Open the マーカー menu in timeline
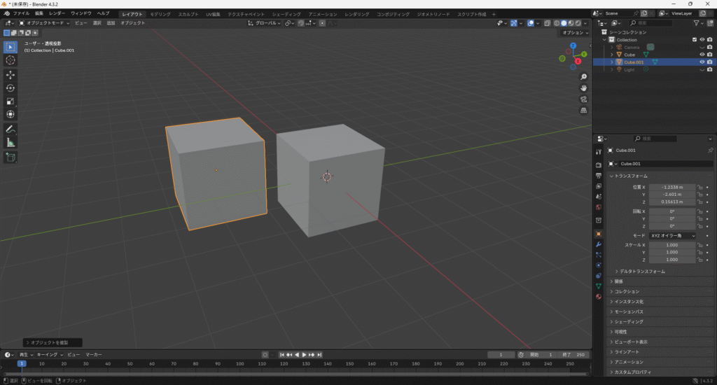 [x=94, y=355]
